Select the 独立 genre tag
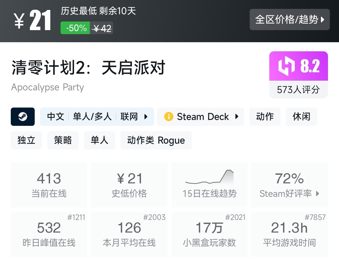 click(x=26, y=140)
